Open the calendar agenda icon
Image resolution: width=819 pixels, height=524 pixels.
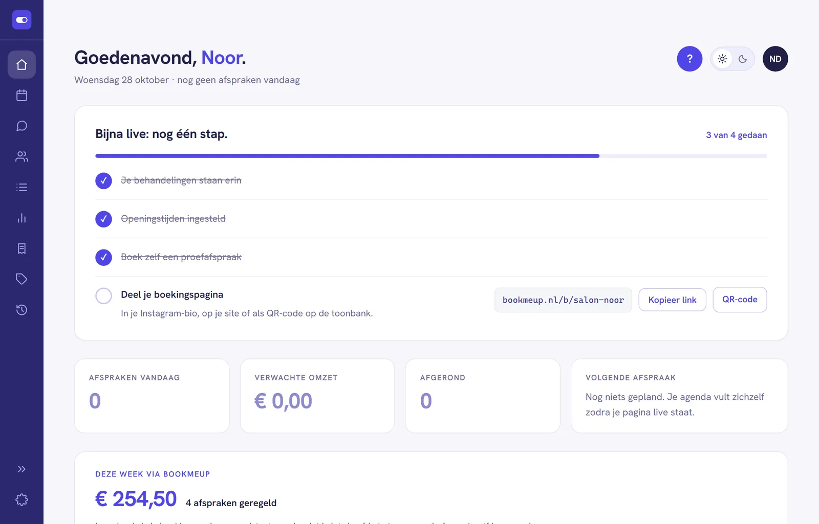click(x=21, y=95)
